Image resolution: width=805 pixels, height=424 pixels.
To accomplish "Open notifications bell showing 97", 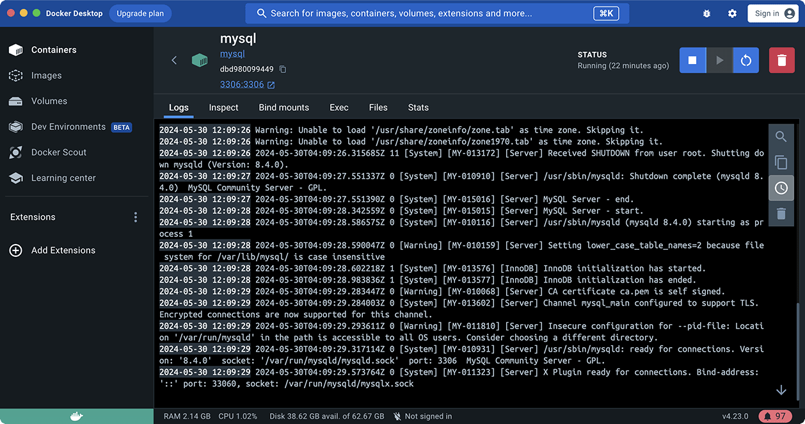I will [x=776, y=416].
